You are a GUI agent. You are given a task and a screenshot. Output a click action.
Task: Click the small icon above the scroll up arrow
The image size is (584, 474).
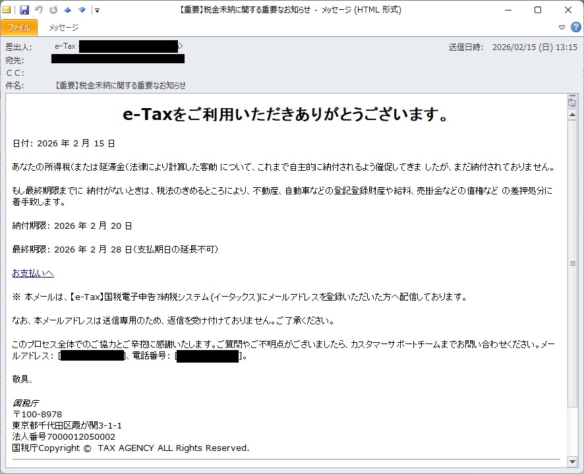click(572, 103)
